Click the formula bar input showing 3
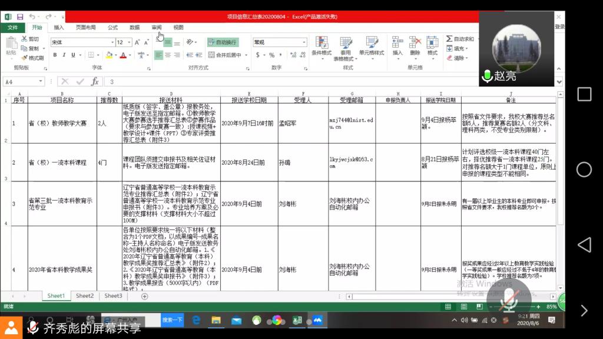This screenshot has height=339, width=603. pyautogui.click(x=292, y=81)
